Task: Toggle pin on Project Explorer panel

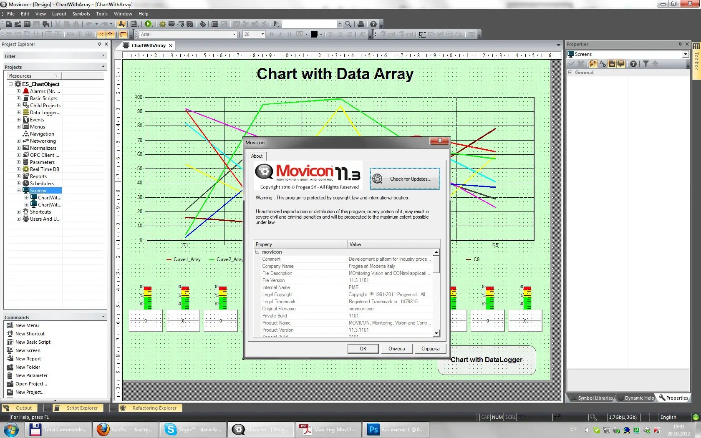Action: click(x=99, y=44)
